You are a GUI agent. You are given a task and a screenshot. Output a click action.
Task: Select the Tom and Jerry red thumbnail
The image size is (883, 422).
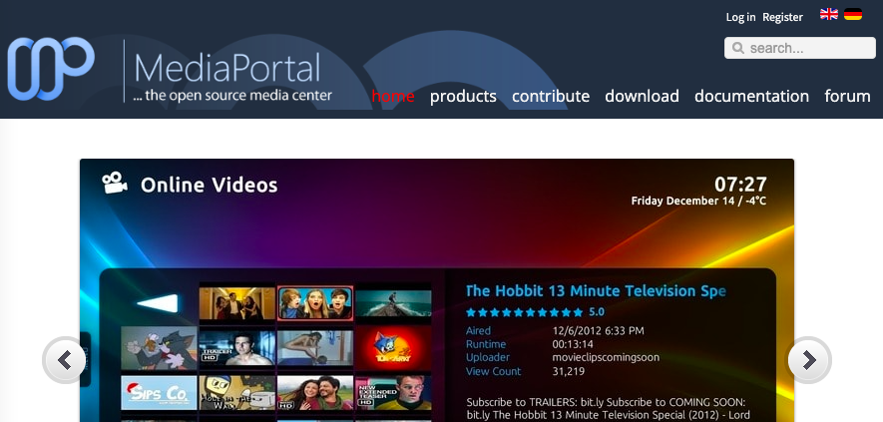coord(393,348)
